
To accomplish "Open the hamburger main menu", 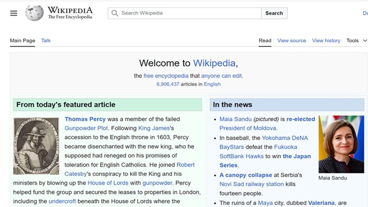I will (14, 13).
